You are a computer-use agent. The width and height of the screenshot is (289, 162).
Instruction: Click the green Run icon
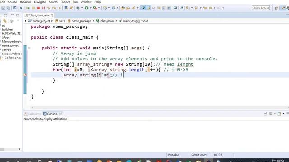86,8
